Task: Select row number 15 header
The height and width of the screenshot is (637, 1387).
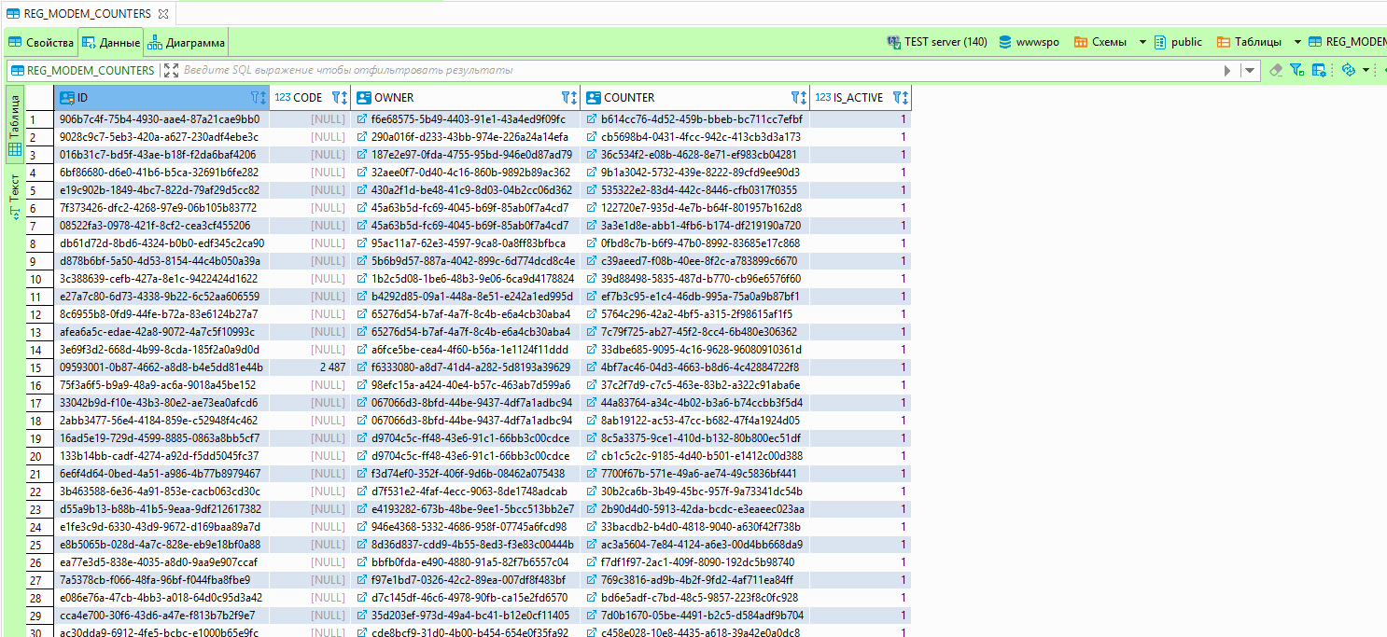Action: (40, 367)
